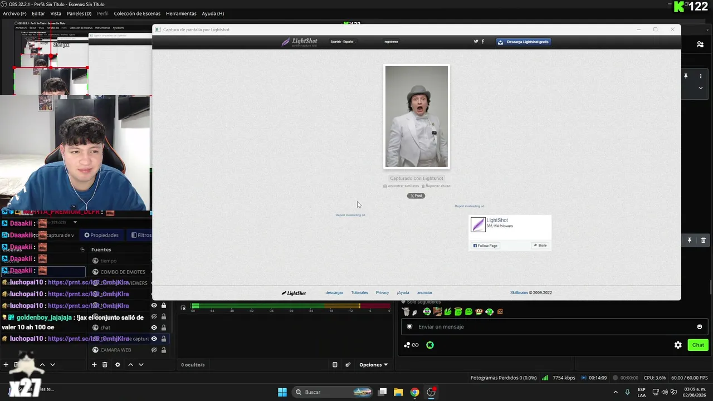Toggle visibility of the chat source
The width and height of the screenshot is (713, 401).
tap(154, 327)
